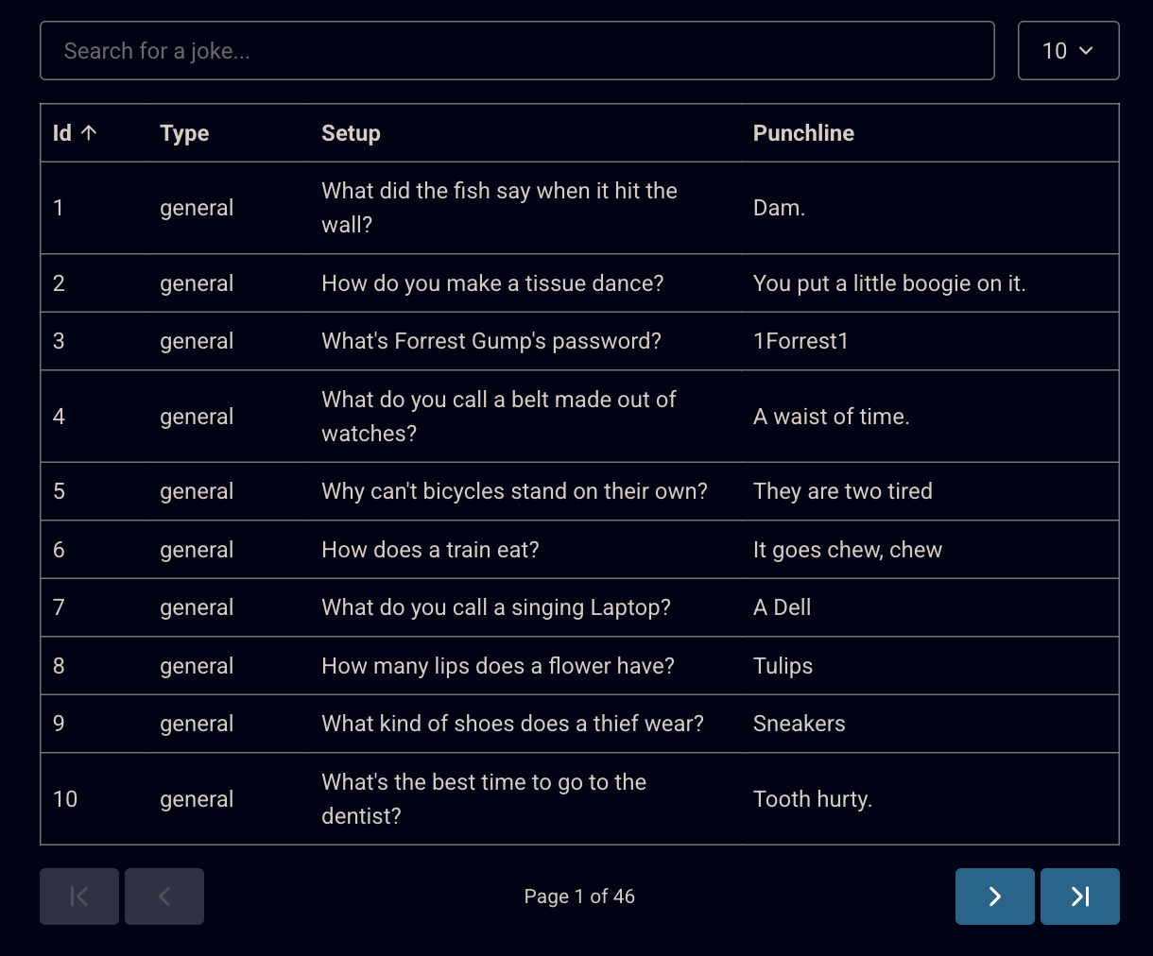This screenshot has height=956, width=1153.
Task: Click the previous page chevron
Action: click(164, 896)
